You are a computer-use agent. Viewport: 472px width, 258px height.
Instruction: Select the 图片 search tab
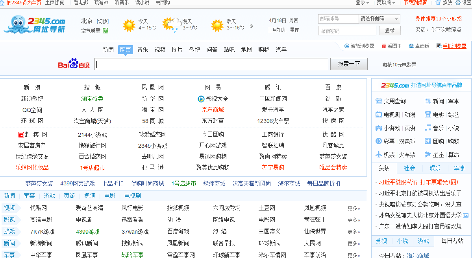(177, 49)
